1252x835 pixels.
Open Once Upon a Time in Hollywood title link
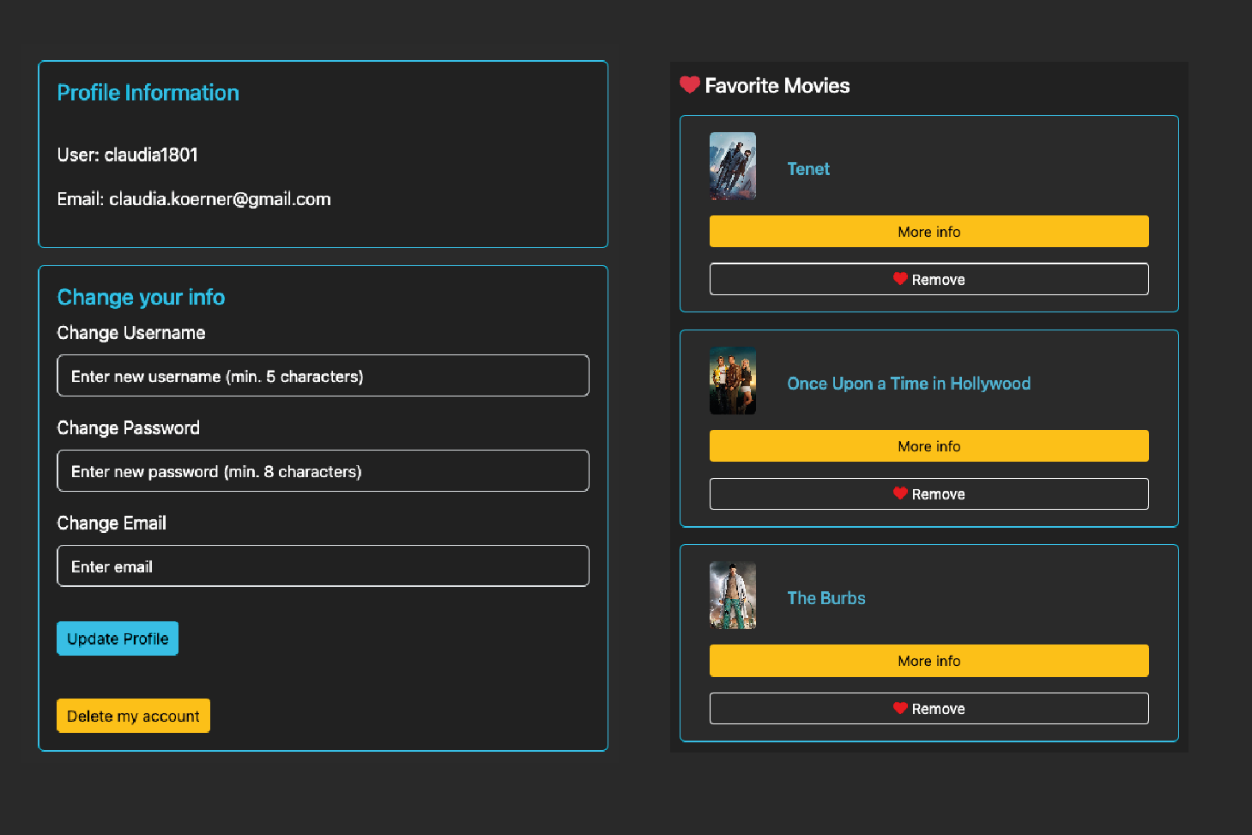point(909,383)
